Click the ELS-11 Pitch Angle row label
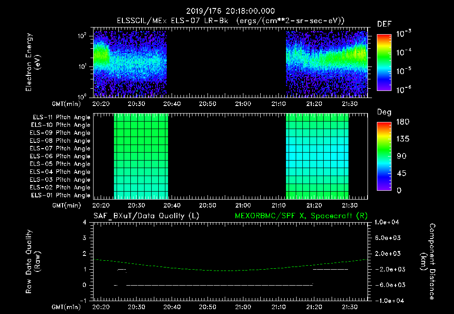This screenshot has width=454, height=314. point(61,117)
